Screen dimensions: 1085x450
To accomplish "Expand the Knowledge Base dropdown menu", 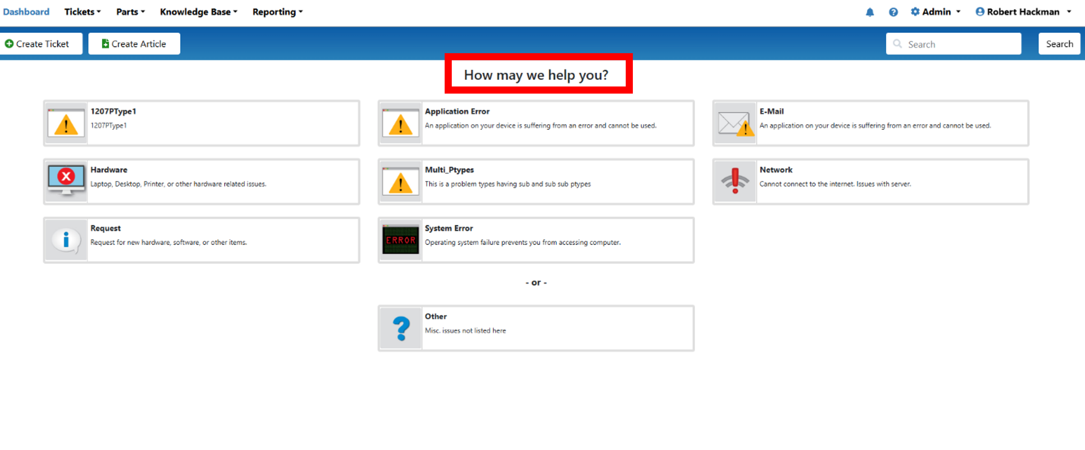I will [198, 12].
